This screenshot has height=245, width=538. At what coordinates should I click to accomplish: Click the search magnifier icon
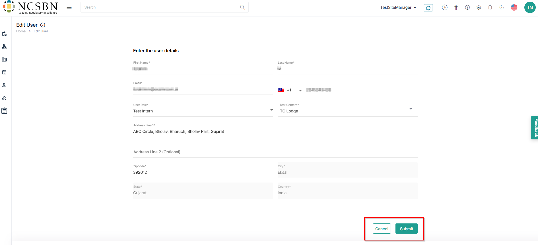pos(242,7)
